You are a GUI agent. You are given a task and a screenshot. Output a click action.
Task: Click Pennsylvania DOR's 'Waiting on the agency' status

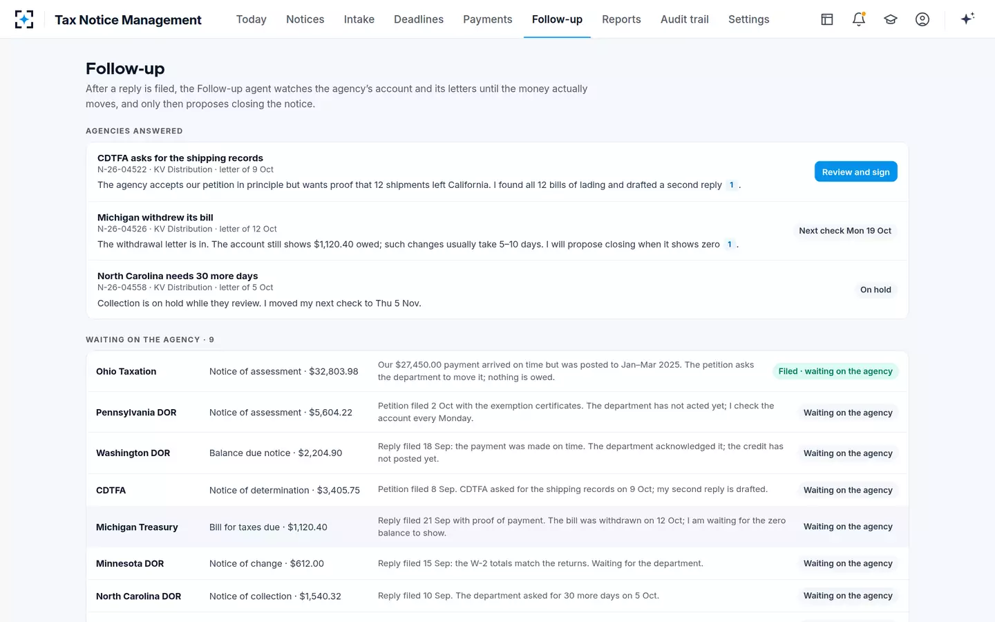[848, 413]
